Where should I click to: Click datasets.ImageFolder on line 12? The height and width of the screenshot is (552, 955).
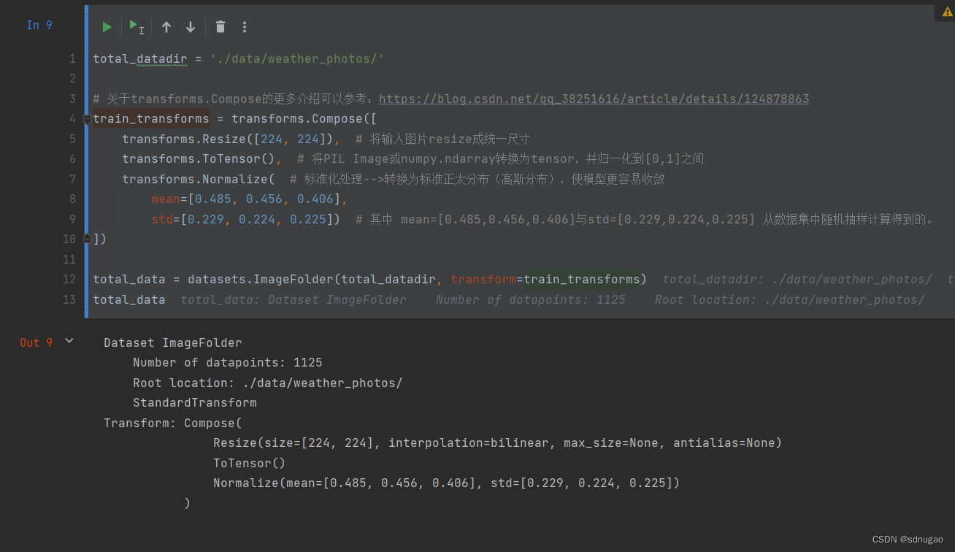(261, 279)
